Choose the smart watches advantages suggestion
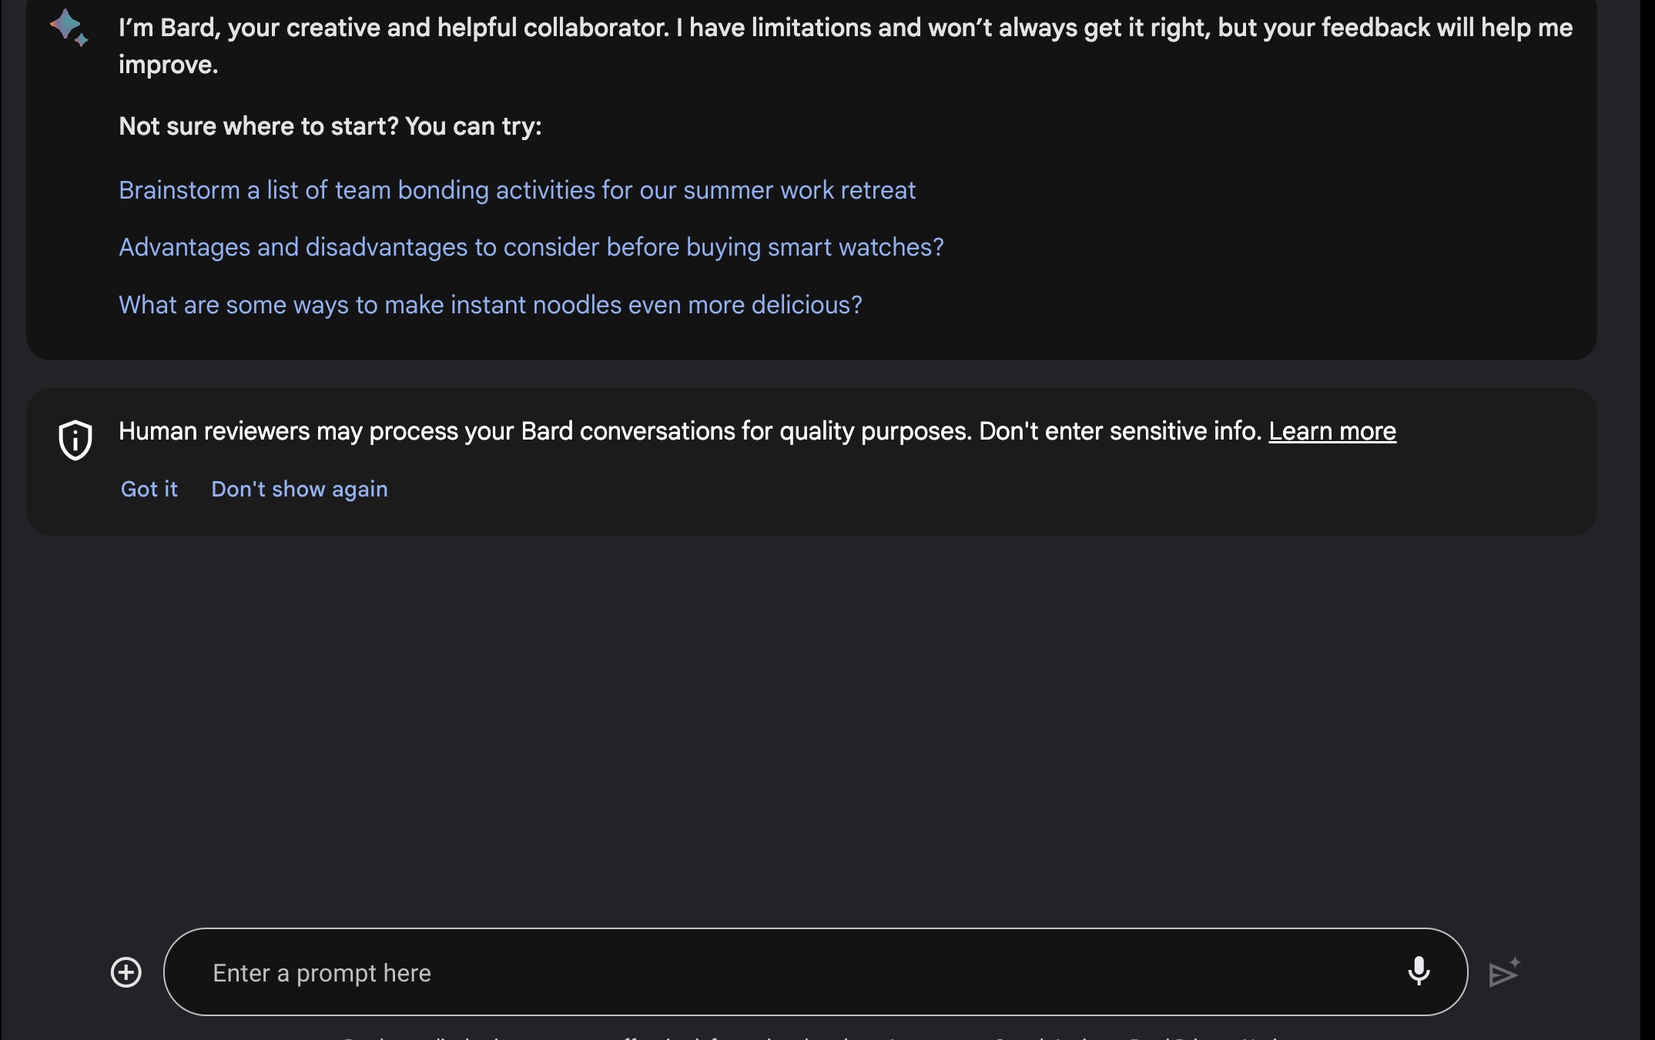Image resolution: width=1655 pixels, height=1040 pixels. pos(531,247)
